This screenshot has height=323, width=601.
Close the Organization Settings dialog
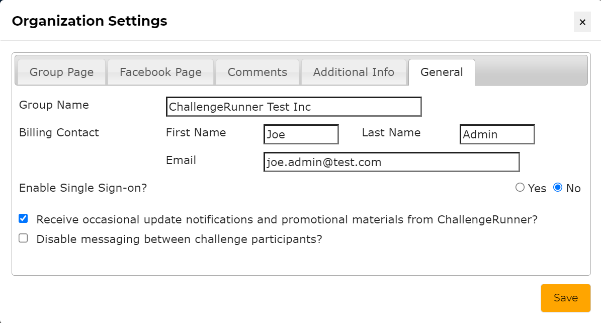click(x=582, y=22)
